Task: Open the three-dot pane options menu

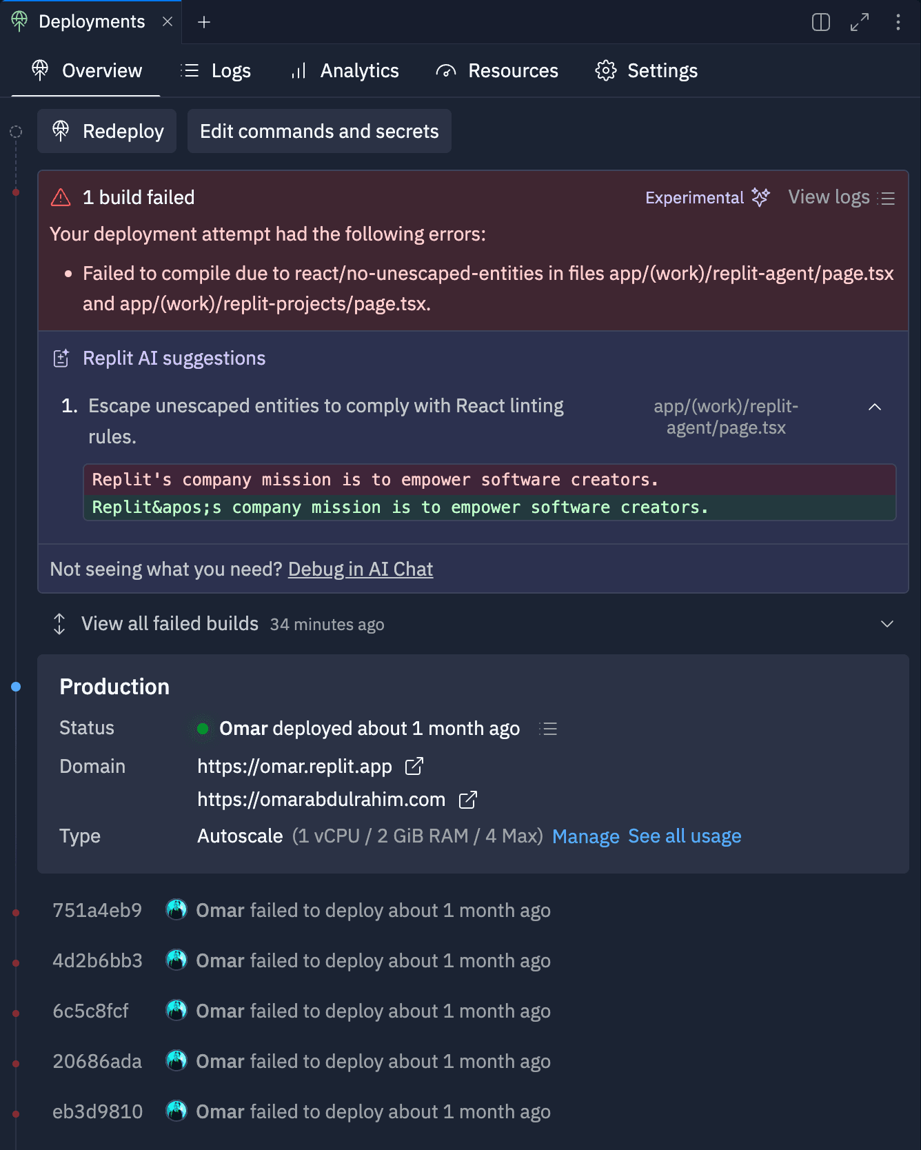Action: [898, 22]
